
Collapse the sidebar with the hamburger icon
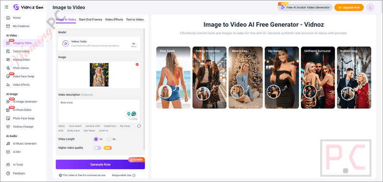pyautogui.click(x=6, y=7)
